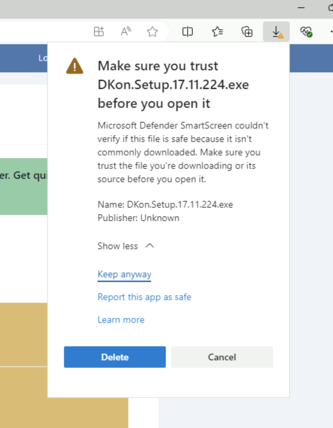Minimize the browser window

301,7
